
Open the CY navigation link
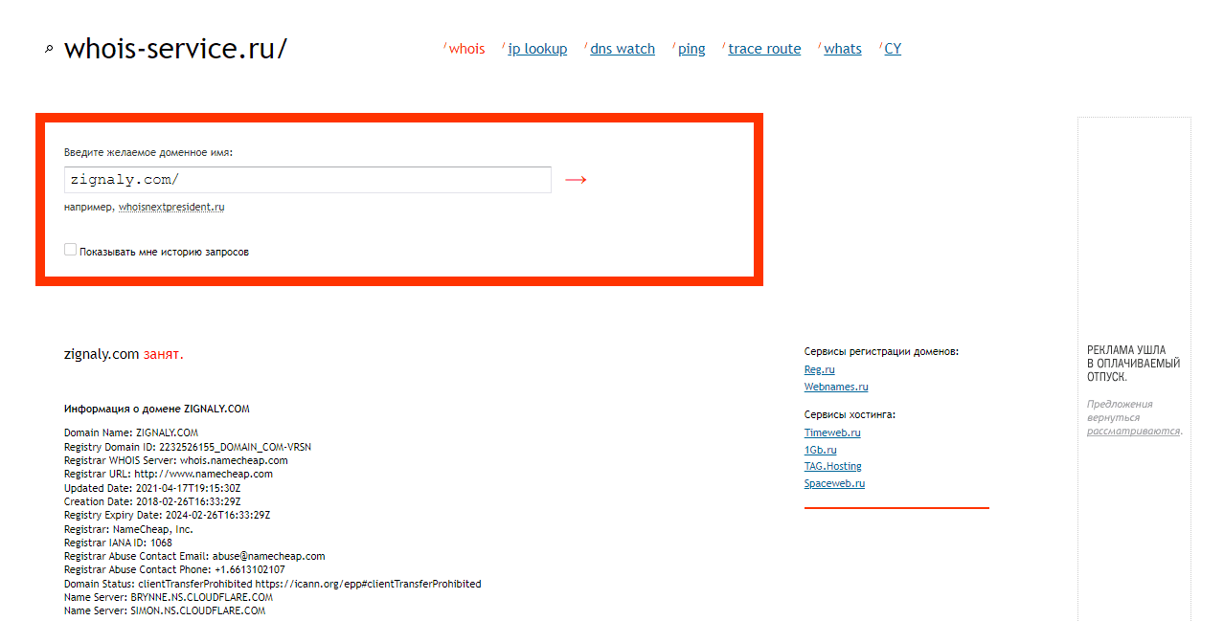(893, 49)
